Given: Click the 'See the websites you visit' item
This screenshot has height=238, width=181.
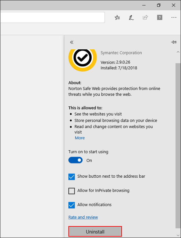Looking at the screenshot, I should pos(98,114).
